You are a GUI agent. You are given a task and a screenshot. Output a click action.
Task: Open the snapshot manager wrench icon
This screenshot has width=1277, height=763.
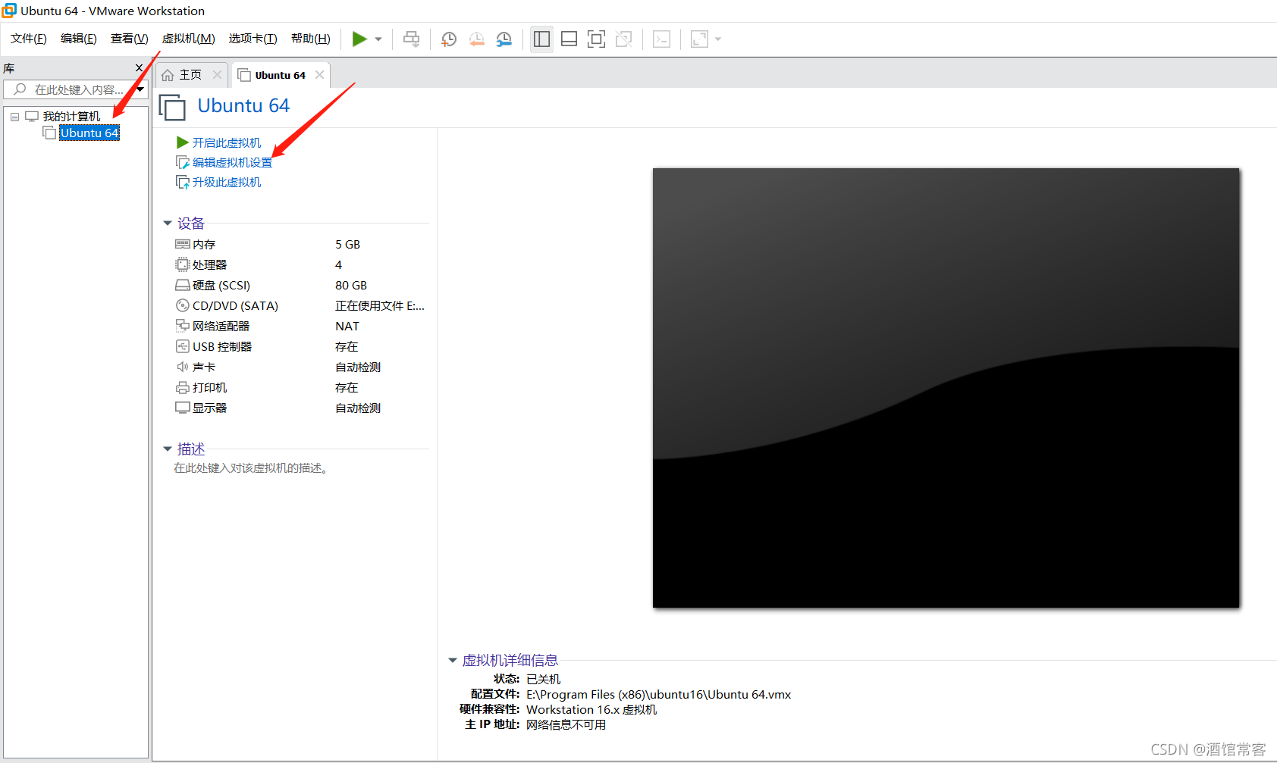(x=504, y=39)
